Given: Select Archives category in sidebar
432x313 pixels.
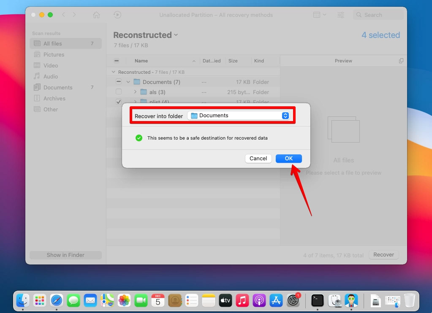Looking at the screenshot, I should 65,98.
